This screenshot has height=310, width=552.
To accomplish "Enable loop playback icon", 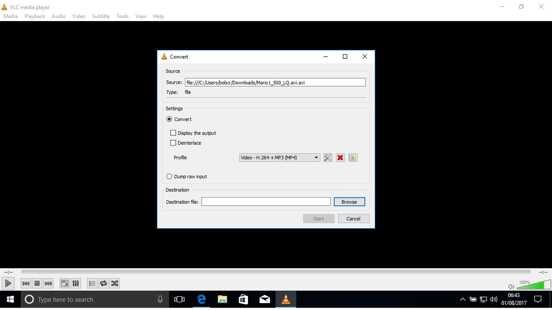I will point(103,283).
